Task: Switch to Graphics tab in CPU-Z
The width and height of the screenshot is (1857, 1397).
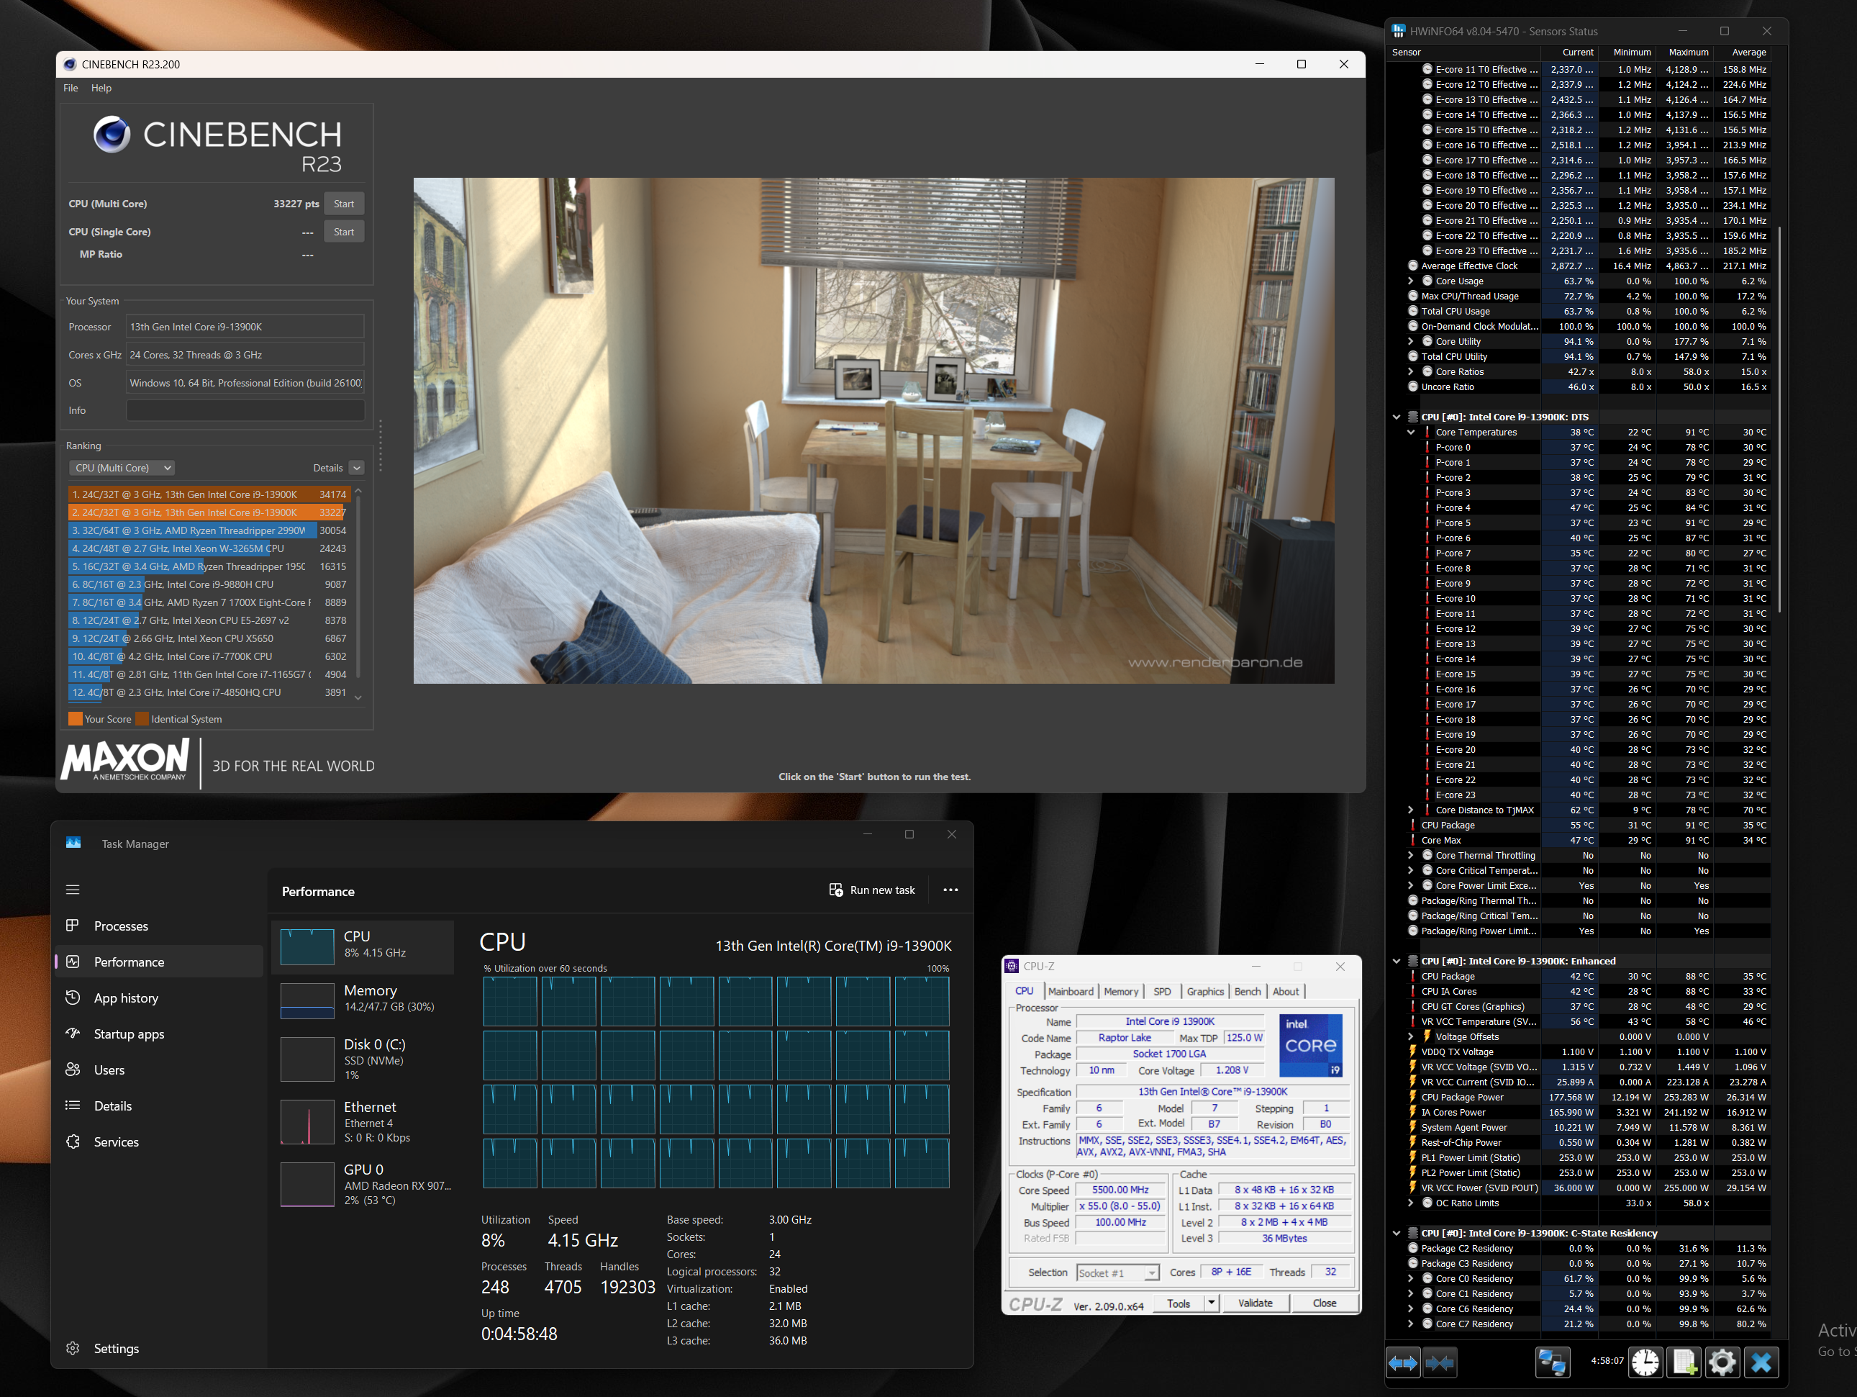Action: [1204, 992]
